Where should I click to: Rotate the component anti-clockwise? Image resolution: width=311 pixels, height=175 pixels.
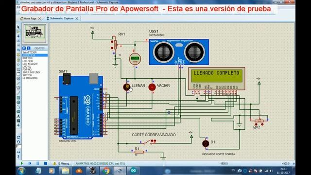(18, 142)
